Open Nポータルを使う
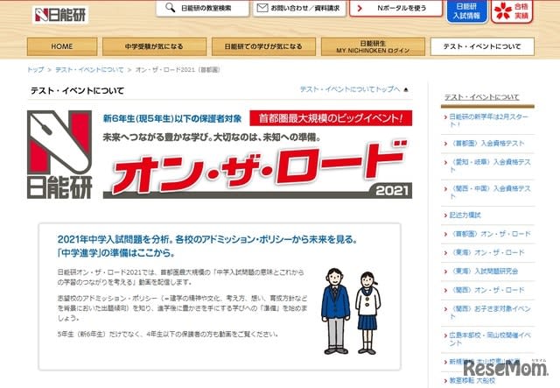560x388 pixels. [395, 8]
